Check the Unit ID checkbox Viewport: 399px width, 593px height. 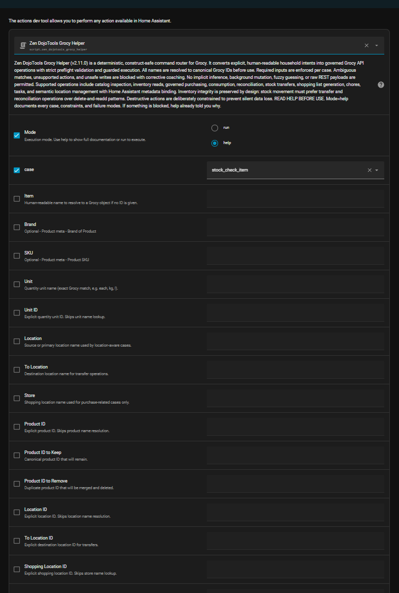[x=17, y=313]
